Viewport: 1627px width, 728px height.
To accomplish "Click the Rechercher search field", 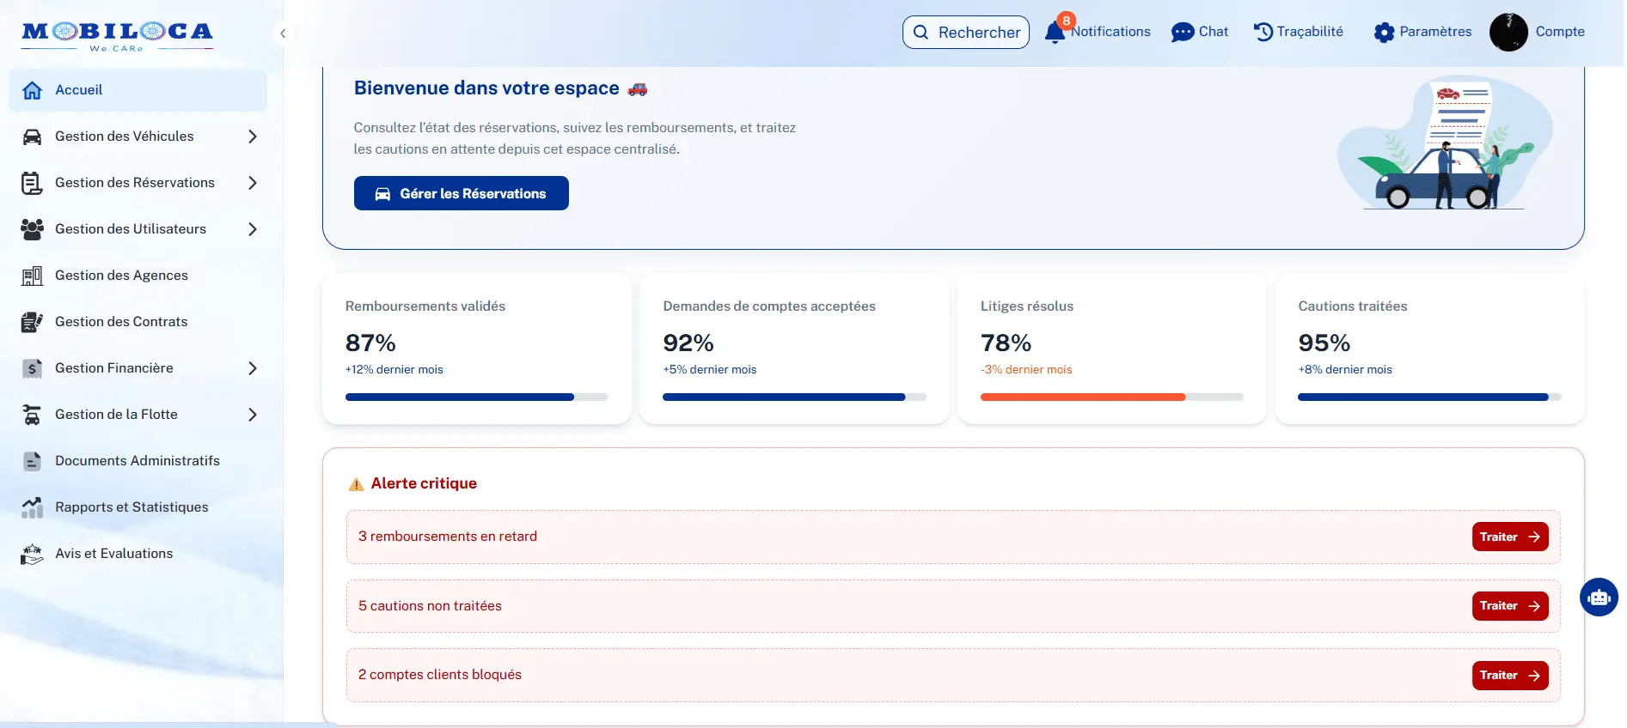I will pos(965,33).
